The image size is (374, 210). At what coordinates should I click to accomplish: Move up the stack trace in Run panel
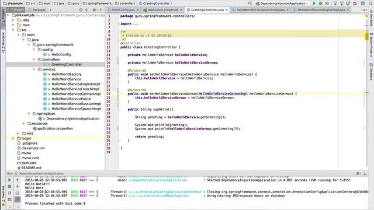coord(18,180)
